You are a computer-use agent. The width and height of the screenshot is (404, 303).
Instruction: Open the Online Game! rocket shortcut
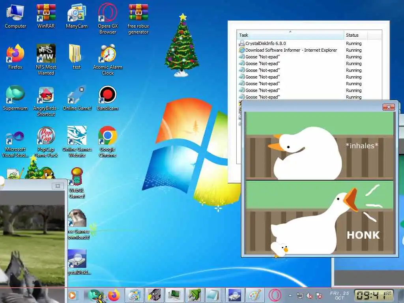coord(77,98)
